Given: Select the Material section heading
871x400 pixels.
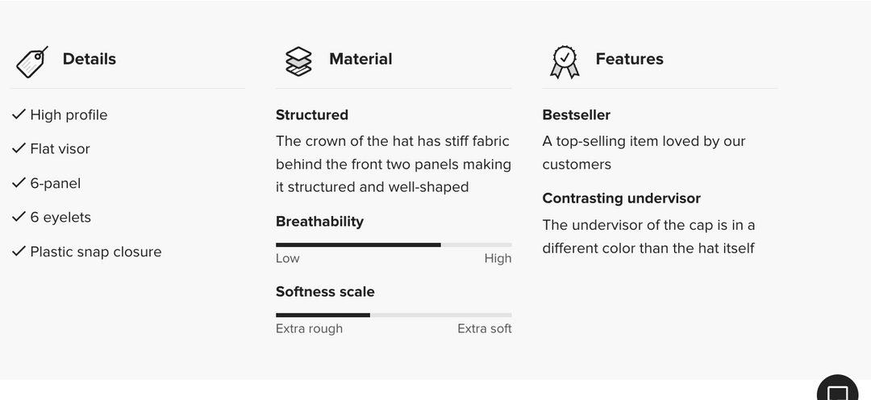Looking at the screenshot, I should pyautogui.click(x=360, y=59).
